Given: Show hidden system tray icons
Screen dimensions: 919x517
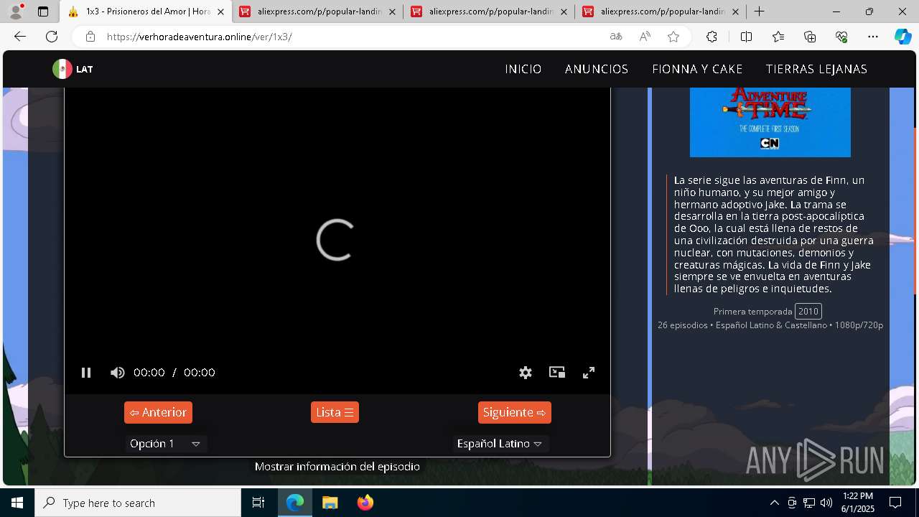Looking at the screenshot, I should (x=774, y=503).
